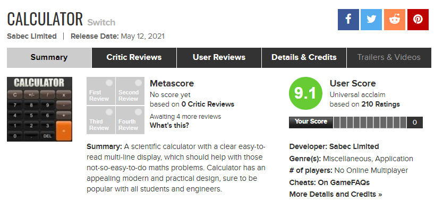
Task: Open the Details & Credits tab
Action: (x=304, y=57)
